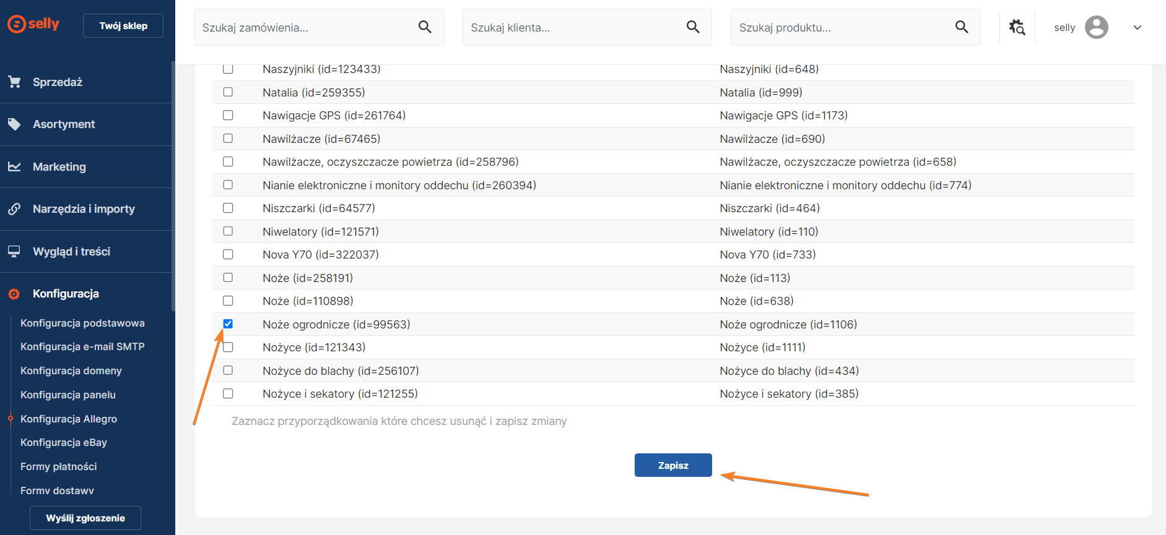Click the customer search magnifier icon
Viewport: 1166px width, 535px height.
(x=693, y=27)
